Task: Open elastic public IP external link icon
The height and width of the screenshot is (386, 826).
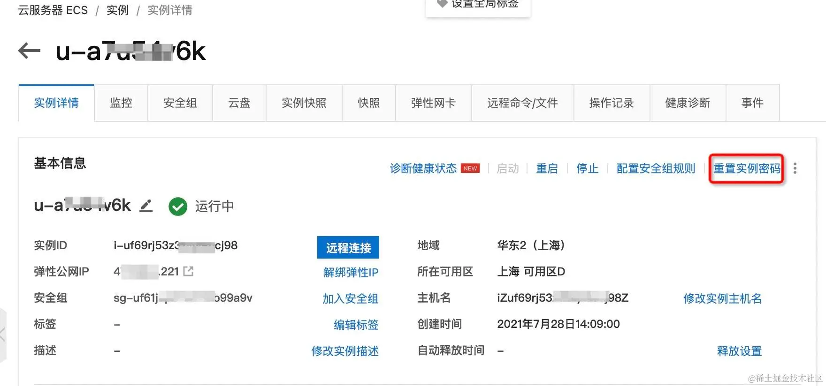Action: click(x=188, y=271)
